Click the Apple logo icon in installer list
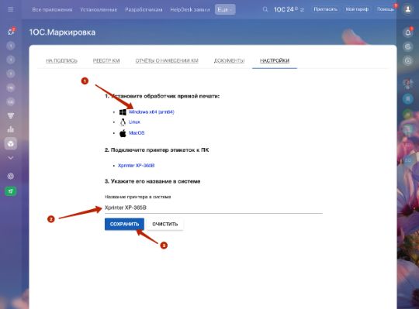 [x=123, y=133]
